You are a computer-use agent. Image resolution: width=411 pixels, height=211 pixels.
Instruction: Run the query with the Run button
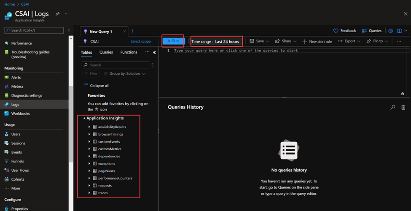(x=173, y=41)
